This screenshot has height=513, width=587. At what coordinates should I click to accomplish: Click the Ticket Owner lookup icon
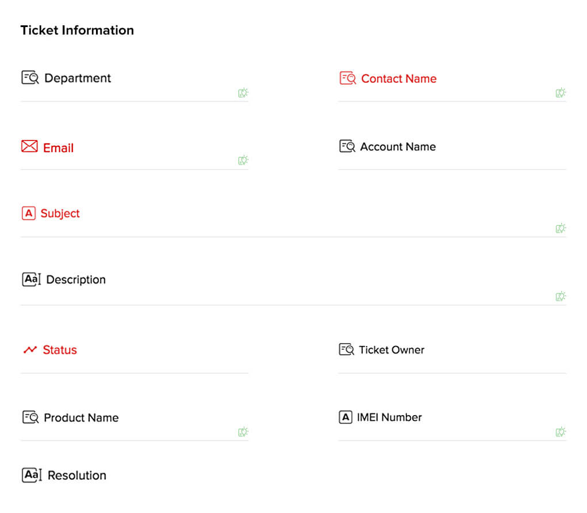[347, 349]
